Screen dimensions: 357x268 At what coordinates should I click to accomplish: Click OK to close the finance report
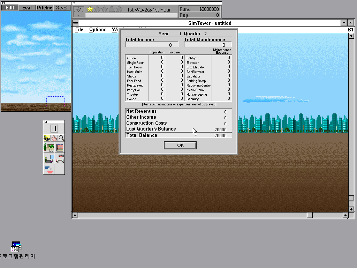click(180, 146)
